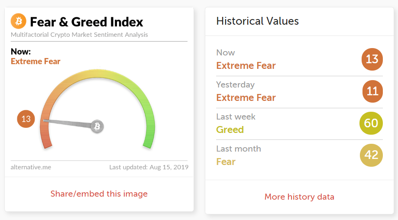Screen dimensions: 398x220
Task: Select the Last month Fear label
Action: coord(226,162)
